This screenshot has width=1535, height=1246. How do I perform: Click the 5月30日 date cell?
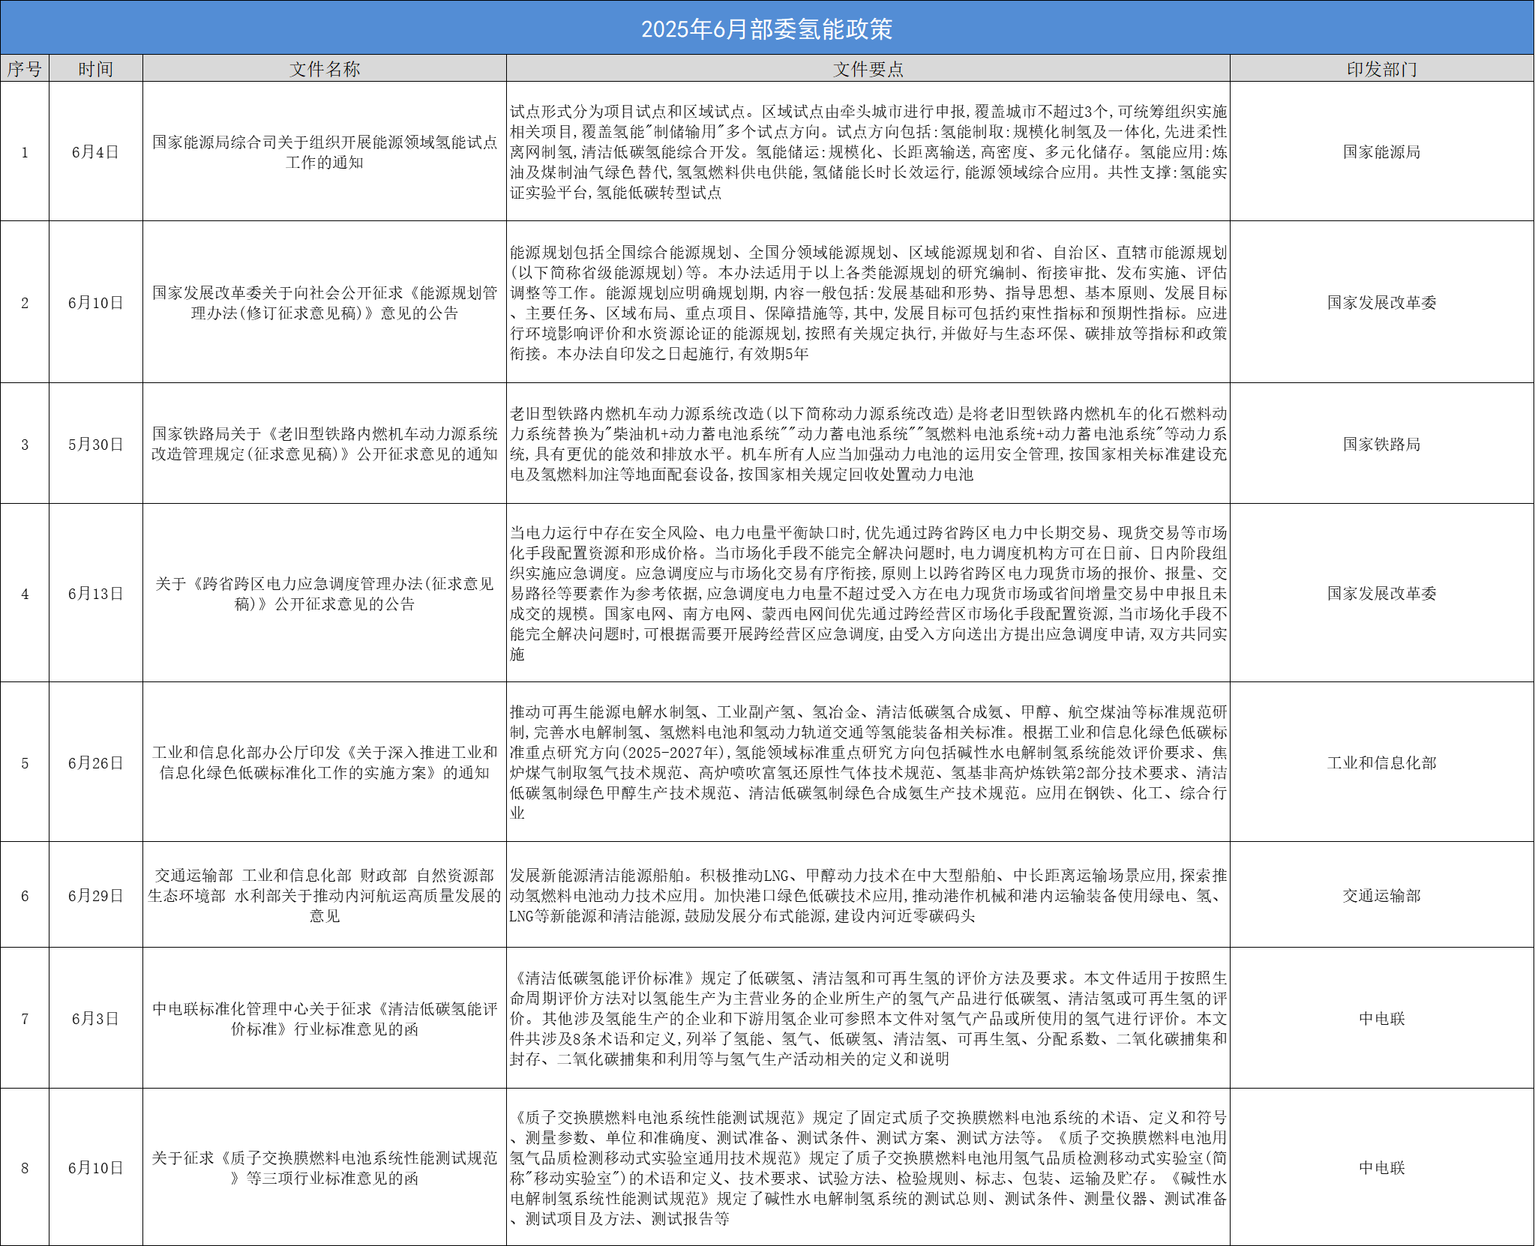pos(96,445)
